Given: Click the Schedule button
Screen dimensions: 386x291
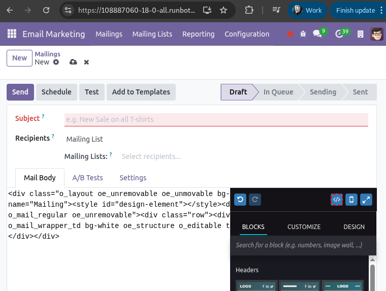Looking at the screenshot, I should click(x=56, y=92).
